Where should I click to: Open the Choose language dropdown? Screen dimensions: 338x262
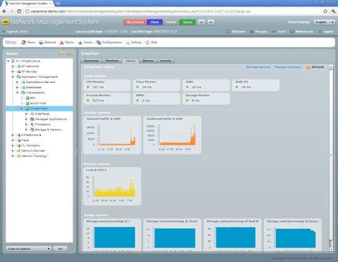tap(324, 22)
